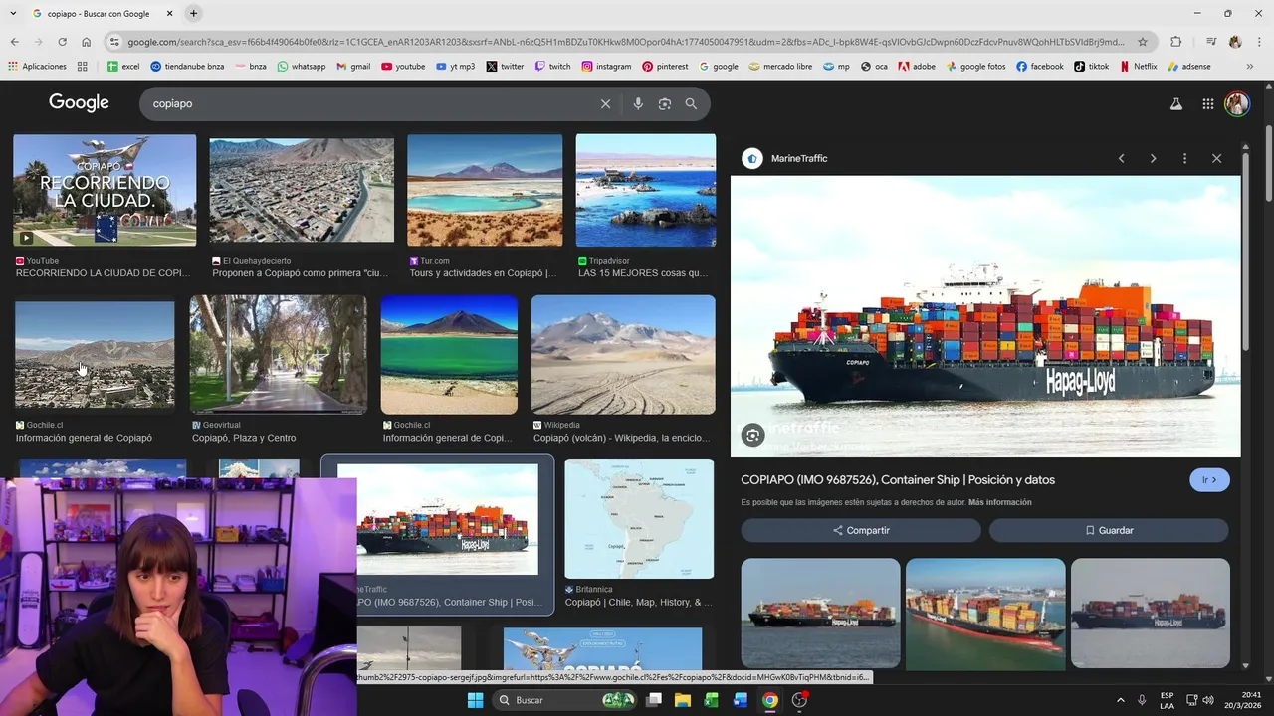
Task: Open the youtube bookmark
Action: pos(402,67)
